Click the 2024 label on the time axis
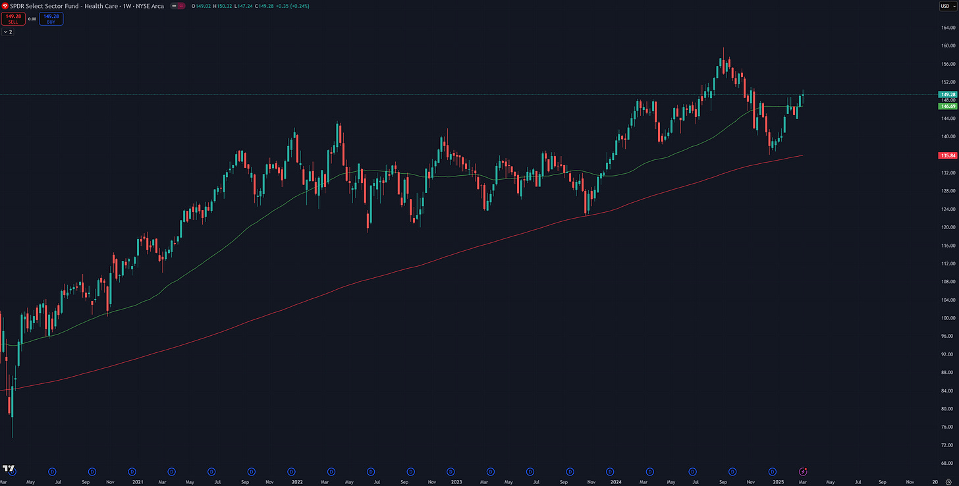 (x=616, y=481)
